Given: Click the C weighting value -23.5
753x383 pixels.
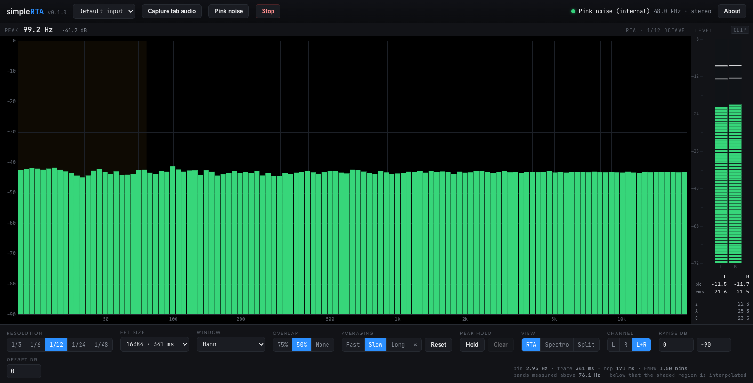Looking at the screenshot, I should coord(742,318).
